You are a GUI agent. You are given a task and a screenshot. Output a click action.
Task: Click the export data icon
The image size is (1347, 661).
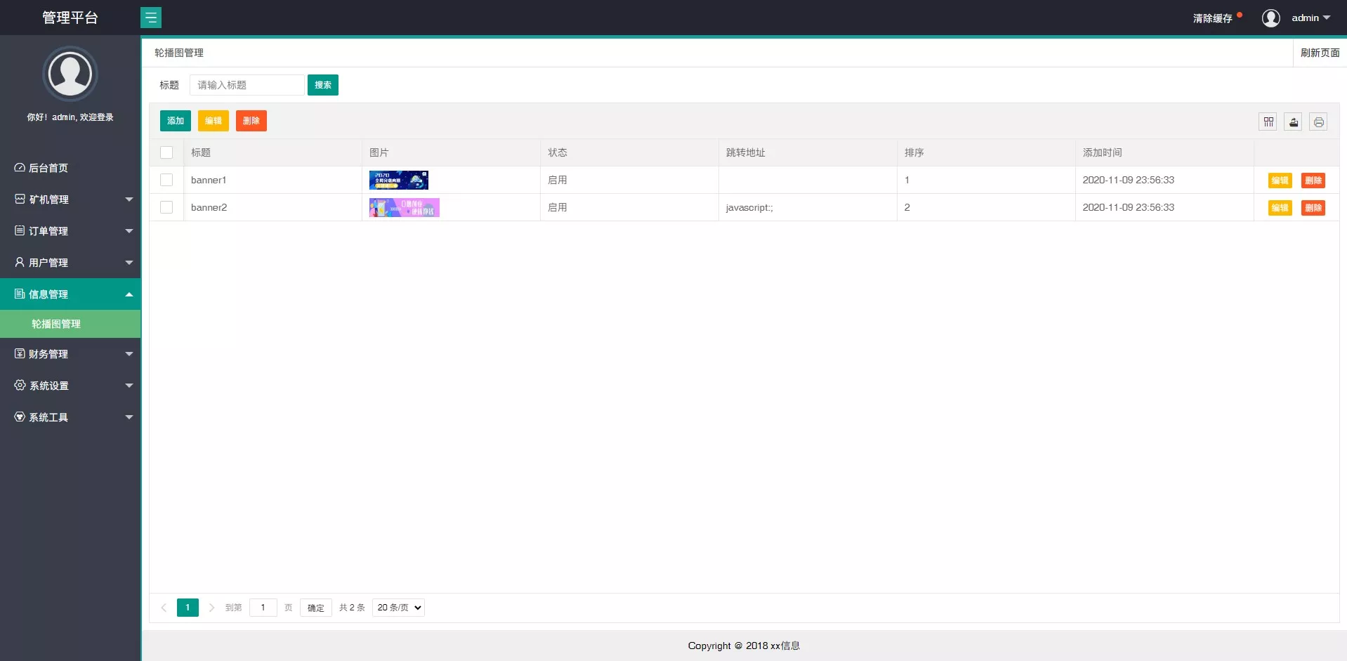1294,121
